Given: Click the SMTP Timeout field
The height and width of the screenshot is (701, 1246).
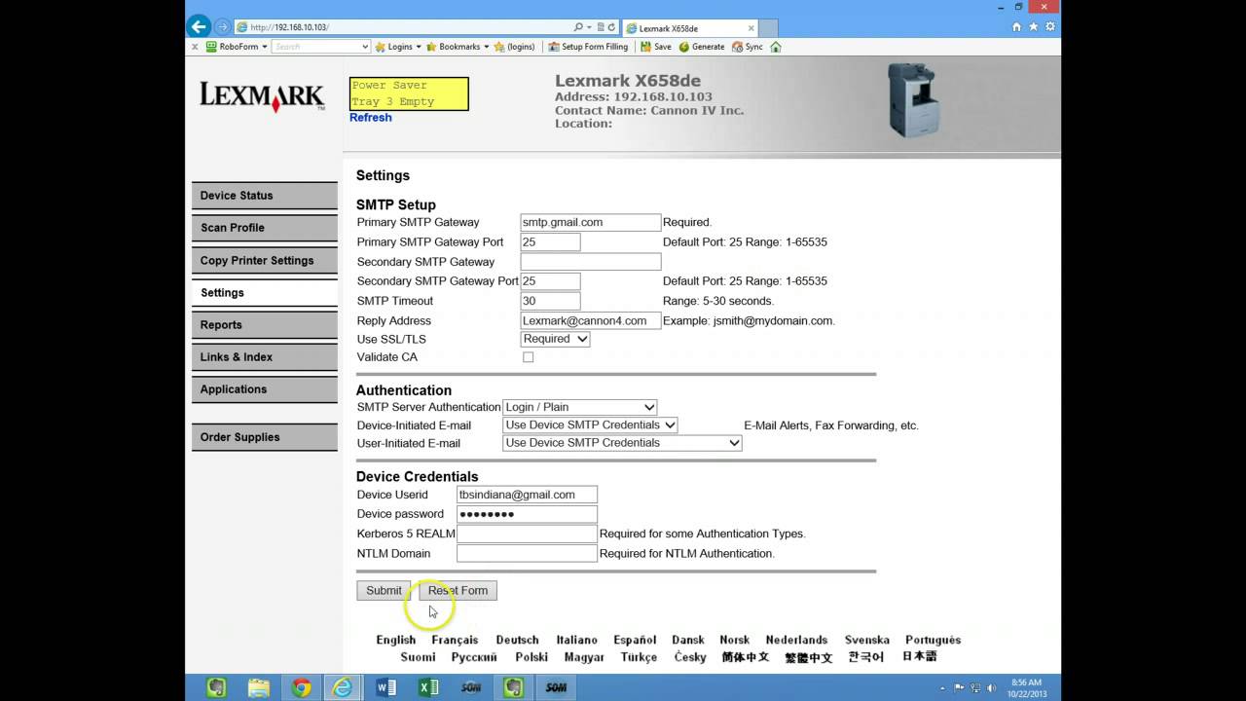Looking at the screenshot, I should (x=550, y=301).
